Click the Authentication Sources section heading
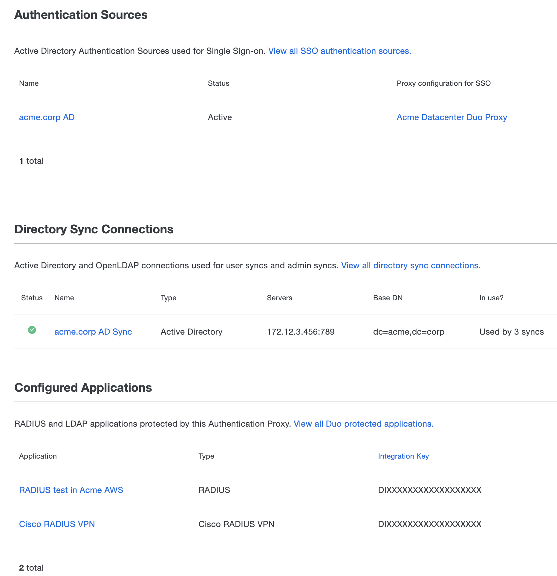The image size is (557, 576). point(81,14)
